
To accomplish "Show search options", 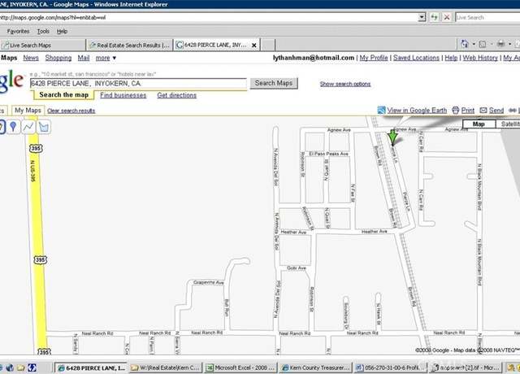I will (x=345, y=84).
